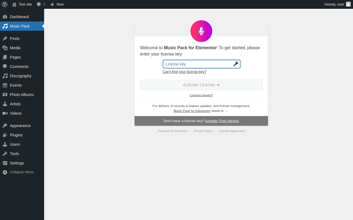Click the key icon in license field
Screen dimensions: 353x220
[x=236, y=64]
